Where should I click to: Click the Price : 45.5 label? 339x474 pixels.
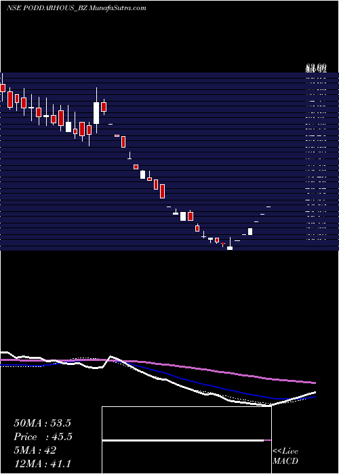pyautogui.click(x=43, y=437)
